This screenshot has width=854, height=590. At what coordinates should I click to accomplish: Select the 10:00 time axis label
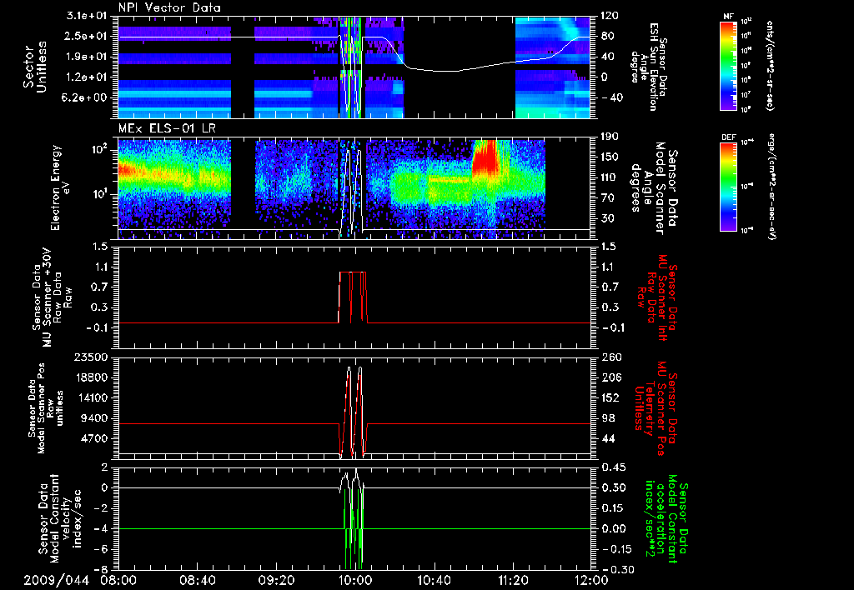[355, 580]
